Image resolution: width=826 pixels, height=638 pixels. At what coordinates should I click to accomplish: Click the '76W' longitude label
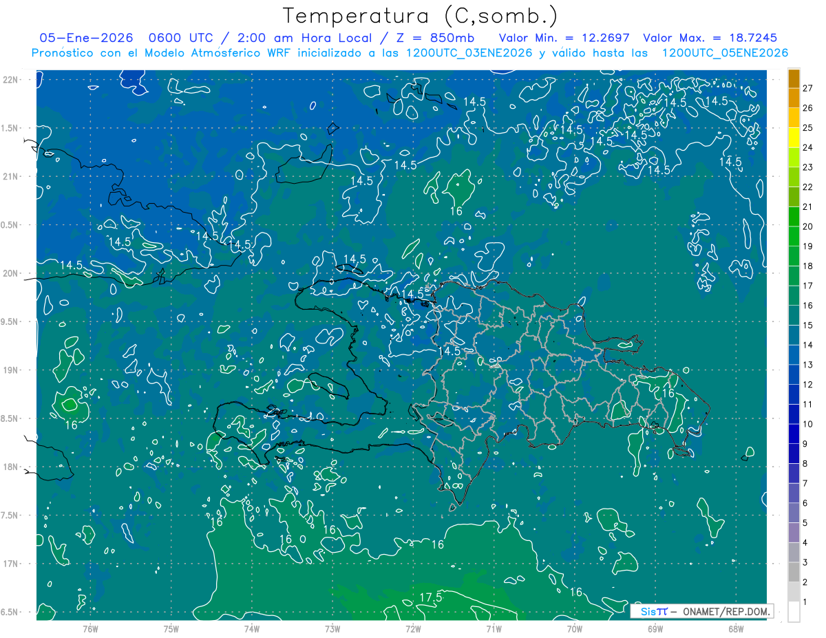pos(90,629)
